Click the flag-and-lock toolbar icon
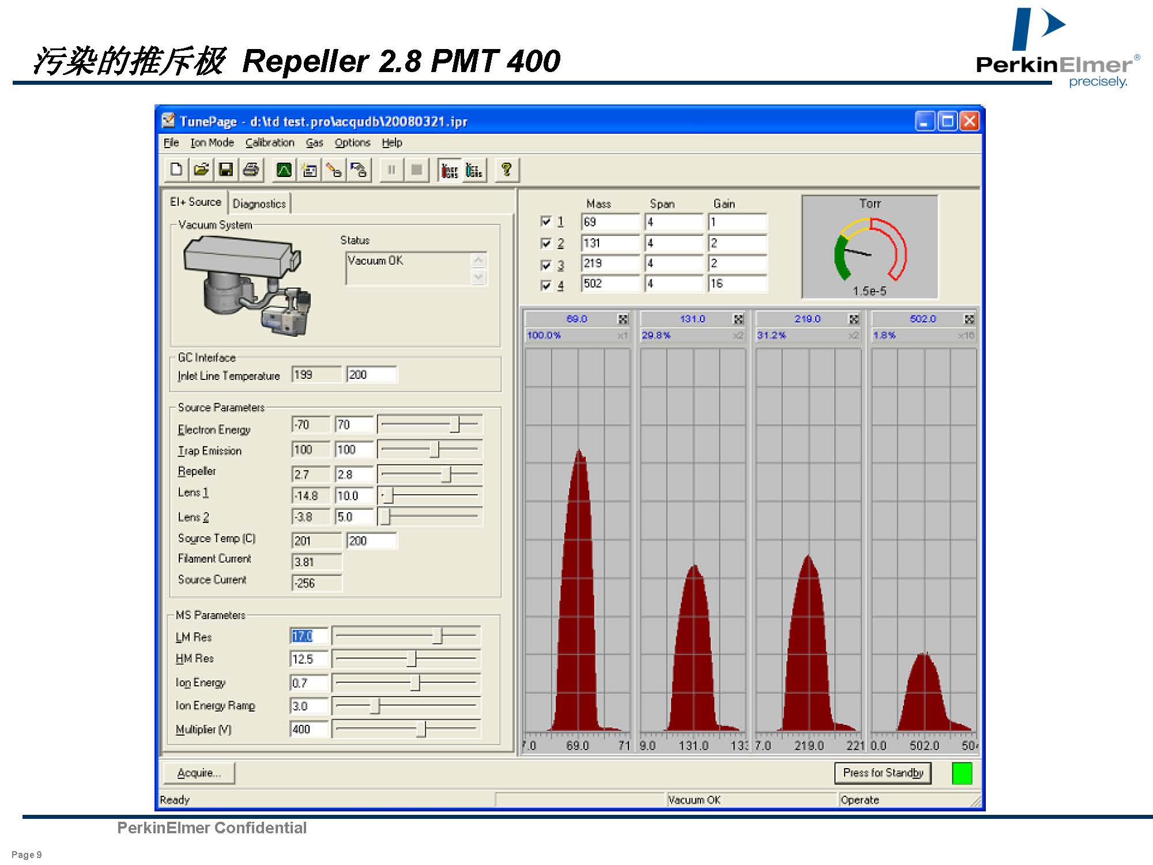The image size is (1153, 865). click(359, 170)
